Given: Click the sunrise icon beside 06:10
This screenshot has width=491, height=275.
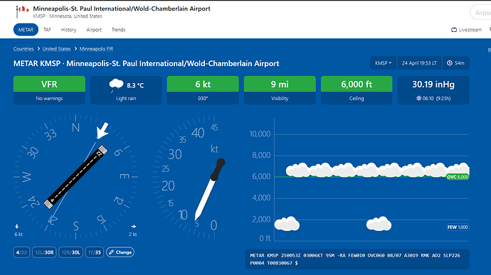Looking at the screenshot, I should tap(418, 98).
